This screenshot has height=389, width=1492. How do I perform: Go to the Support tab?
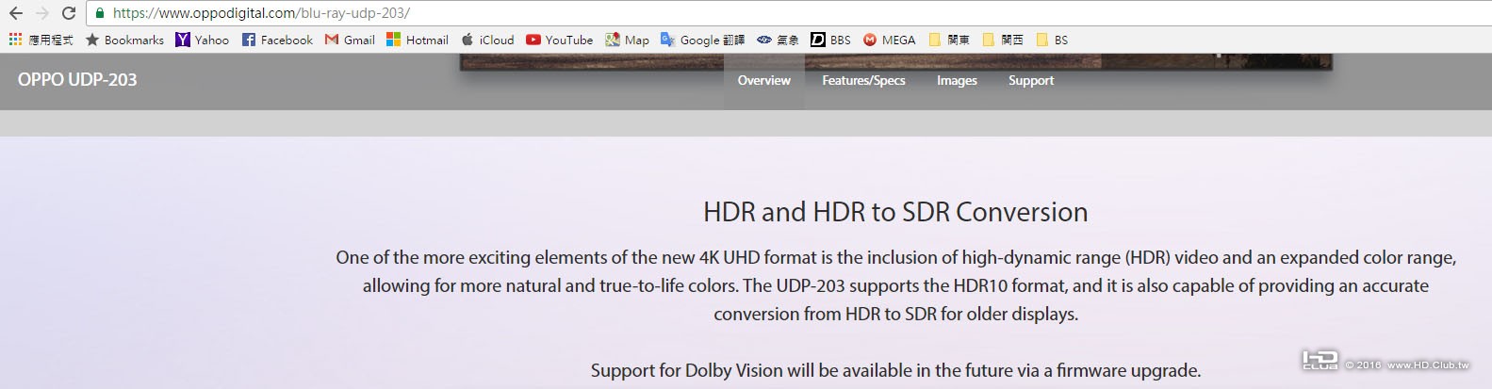pyautogui.click(x=1031, y=81)
